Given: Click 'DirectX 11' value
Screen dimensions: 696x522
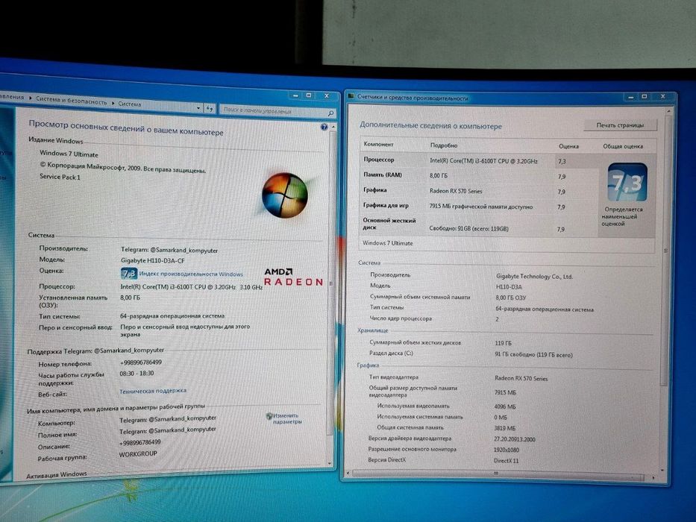Looking at the screenshot, I should pyautogui.click(x=506, y=461).
